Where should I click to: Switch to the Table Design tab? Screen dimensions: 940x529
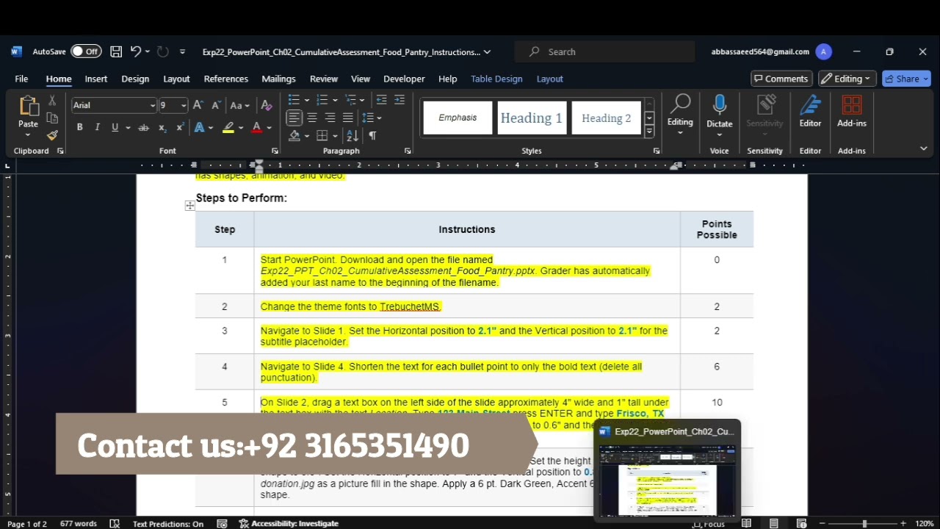tap(496, 79)
